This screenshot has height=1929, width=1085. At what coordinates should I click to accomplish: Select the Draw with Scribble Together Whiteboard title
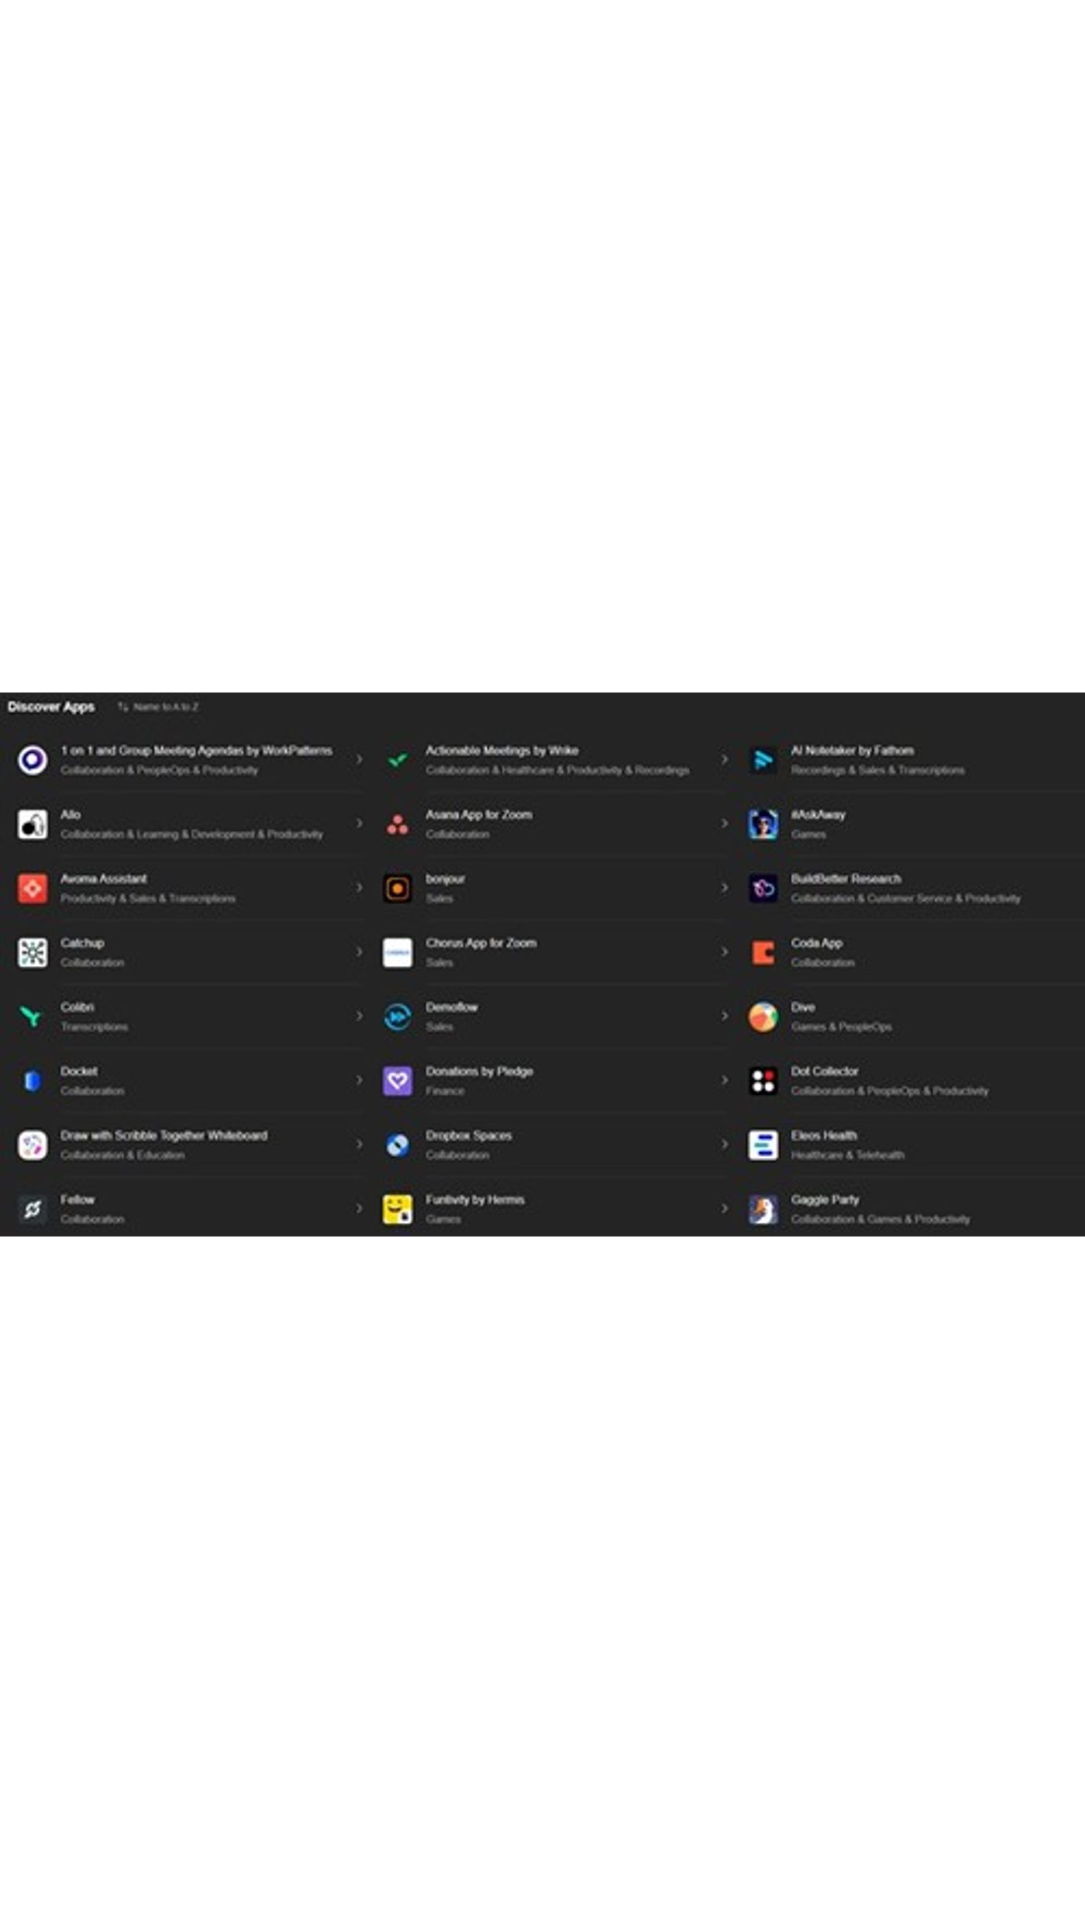click(x=163, y=1135)
